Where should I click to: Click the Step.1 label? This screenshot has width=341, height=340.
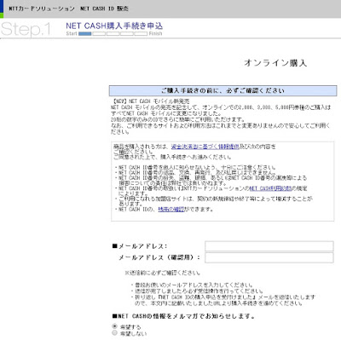pyautogui.click(x=26, y=29)
